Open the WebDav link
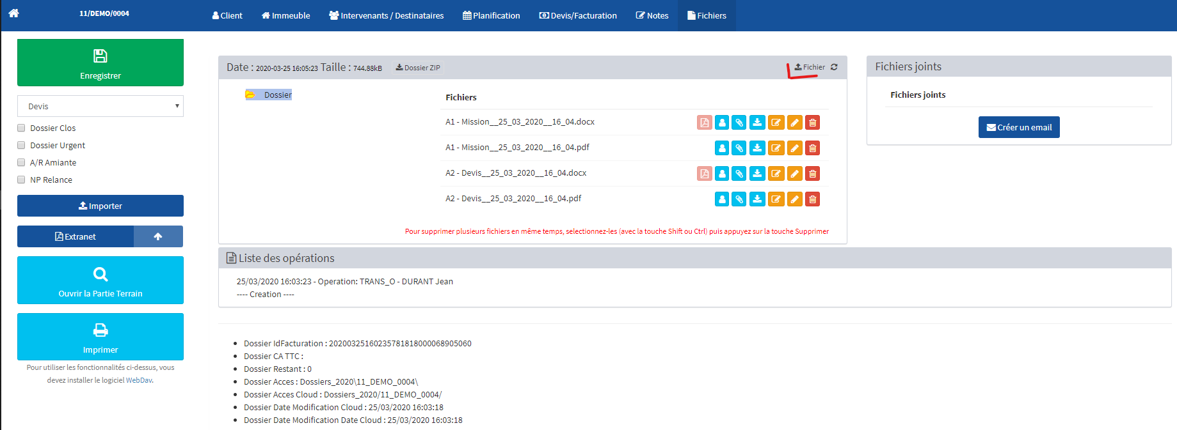 pos(139,380)
